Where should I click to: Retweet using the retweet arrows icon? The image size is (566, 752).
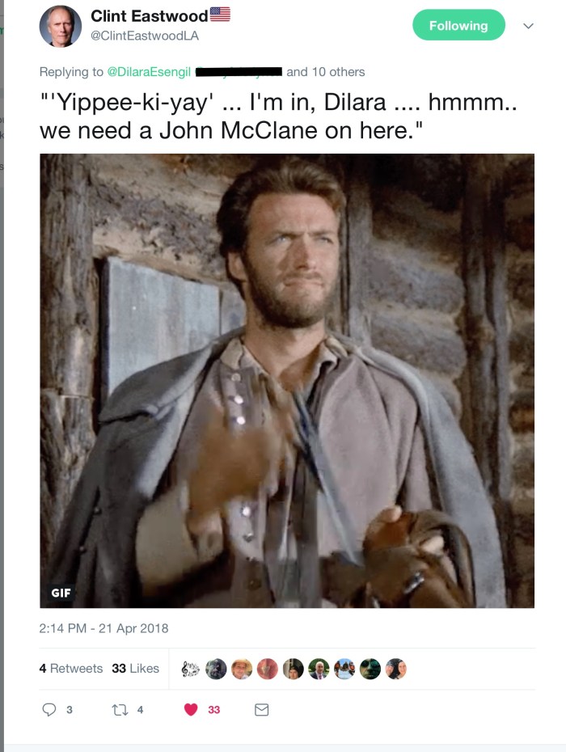pyautogui.click(x=120, y=709)
